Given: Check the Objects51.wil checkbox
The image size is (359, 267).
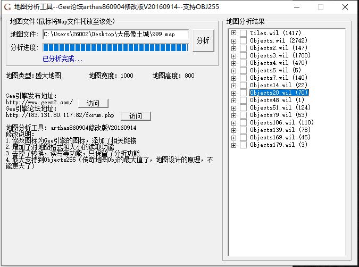Looking at the screenshot, I should tap(243, 107).
